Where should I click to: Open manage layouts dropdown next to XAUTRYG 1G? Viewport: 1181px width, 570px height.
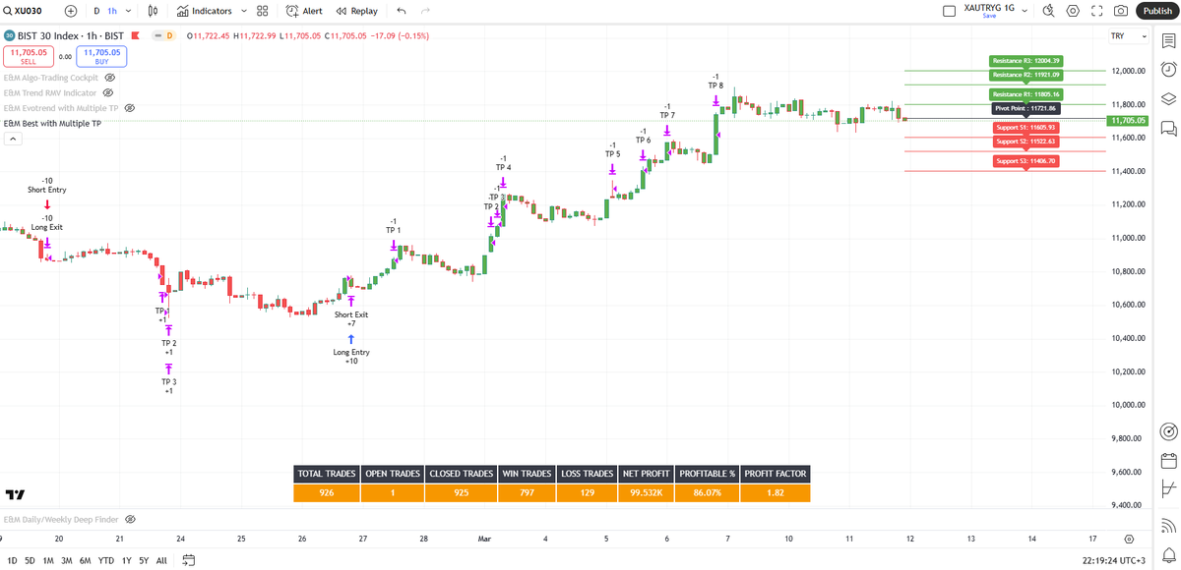[1026, 11]
